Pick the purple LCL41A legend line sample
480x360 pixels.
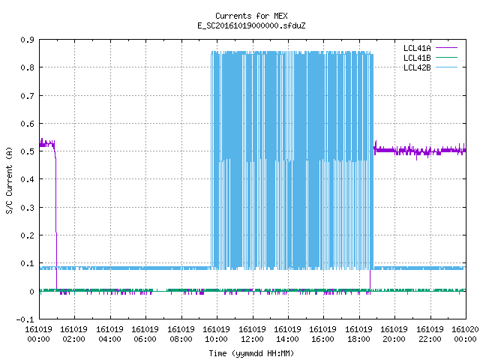tap(446, 48)
